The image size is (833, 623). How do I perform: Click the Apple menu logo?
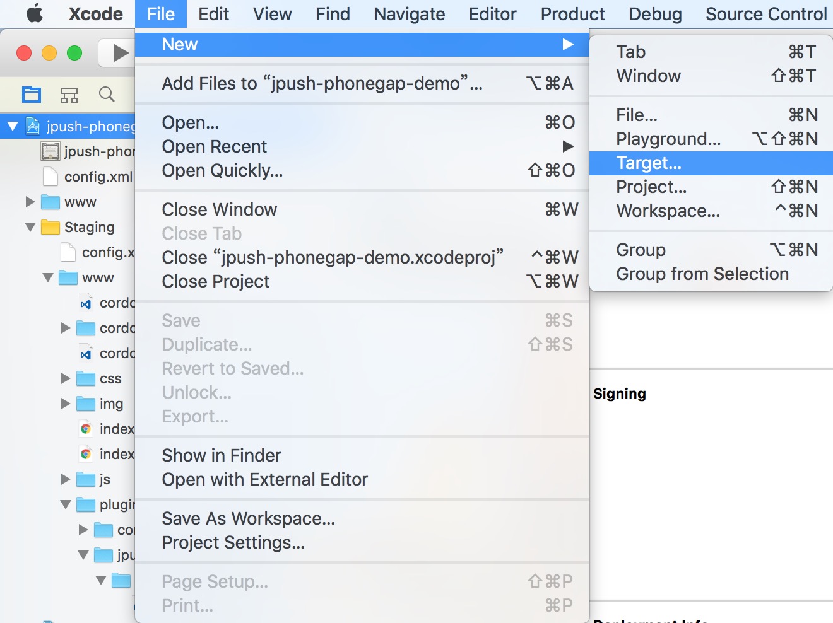tap(35, 13)
